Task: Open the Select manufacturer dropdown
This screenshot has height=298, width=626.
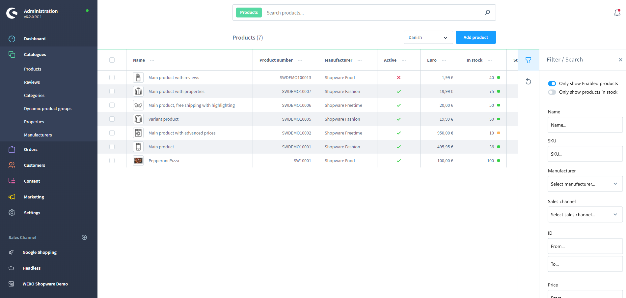Action: (585, 184)
